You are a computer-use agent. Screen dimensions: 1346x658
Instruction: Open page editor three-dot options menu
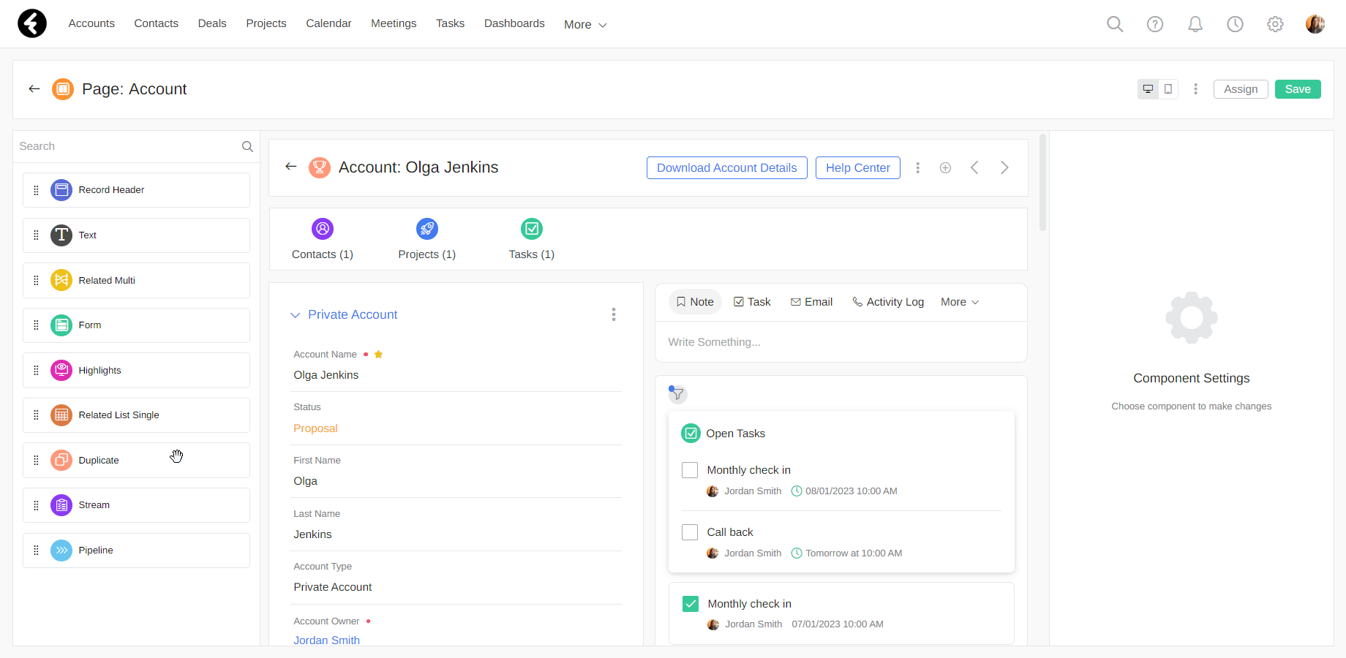click(1196, 89)
